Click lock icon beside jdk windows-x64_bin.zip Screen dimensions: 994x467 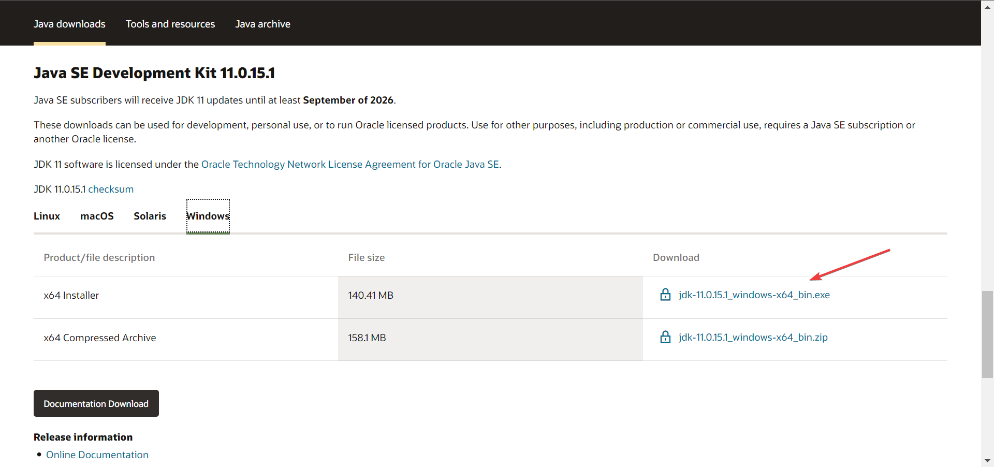pos(665,337)
